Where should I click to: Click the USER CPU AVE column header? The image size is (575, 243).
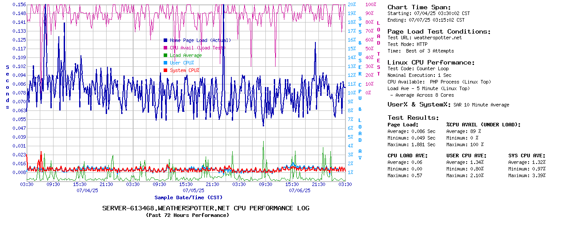point(466,156)
